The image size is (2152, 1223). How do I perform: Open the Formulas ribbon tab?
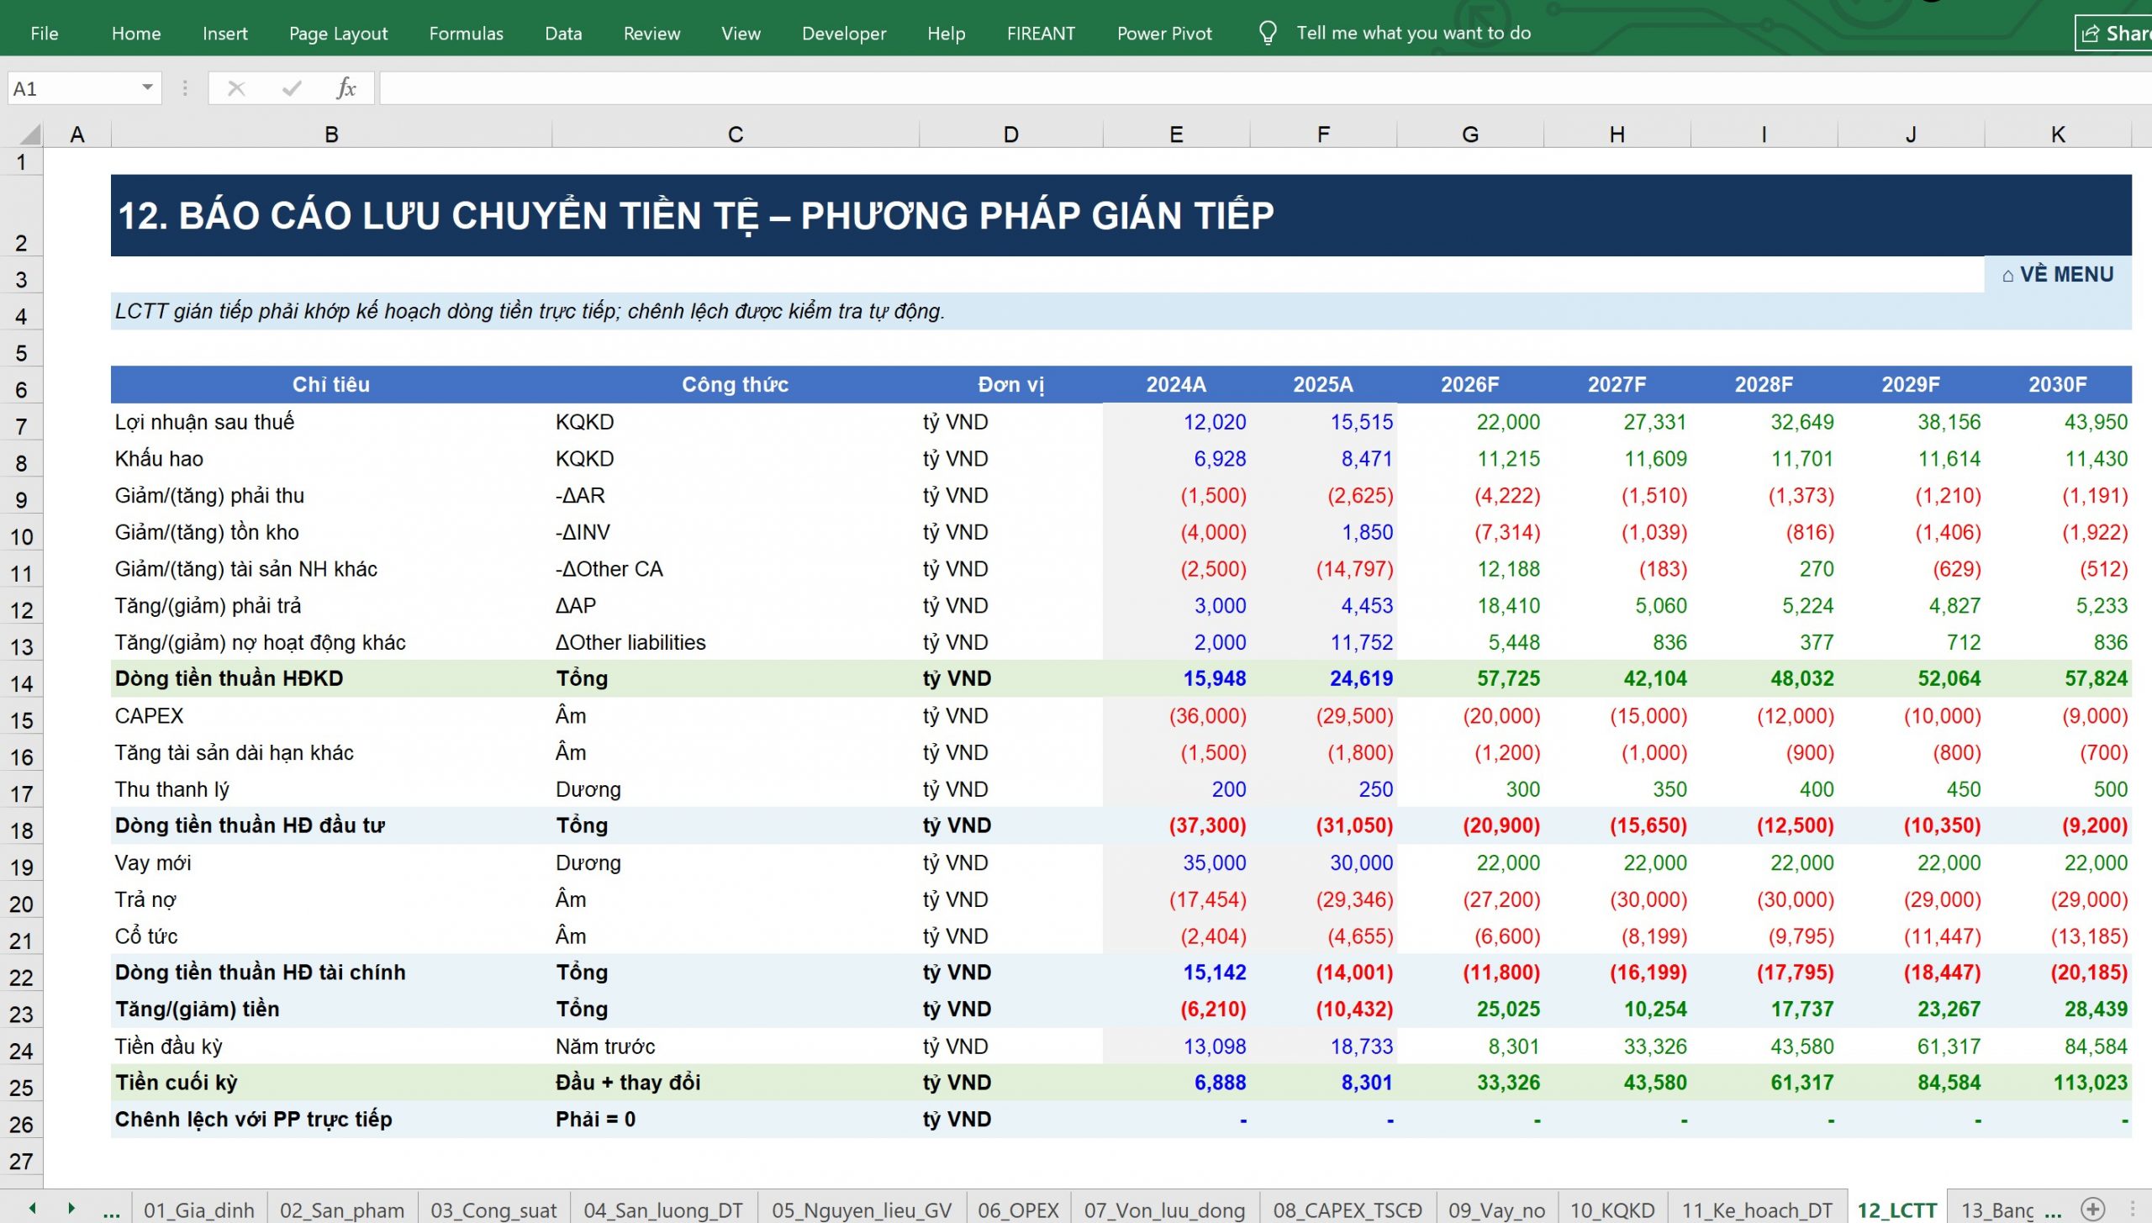click(466, 34)
